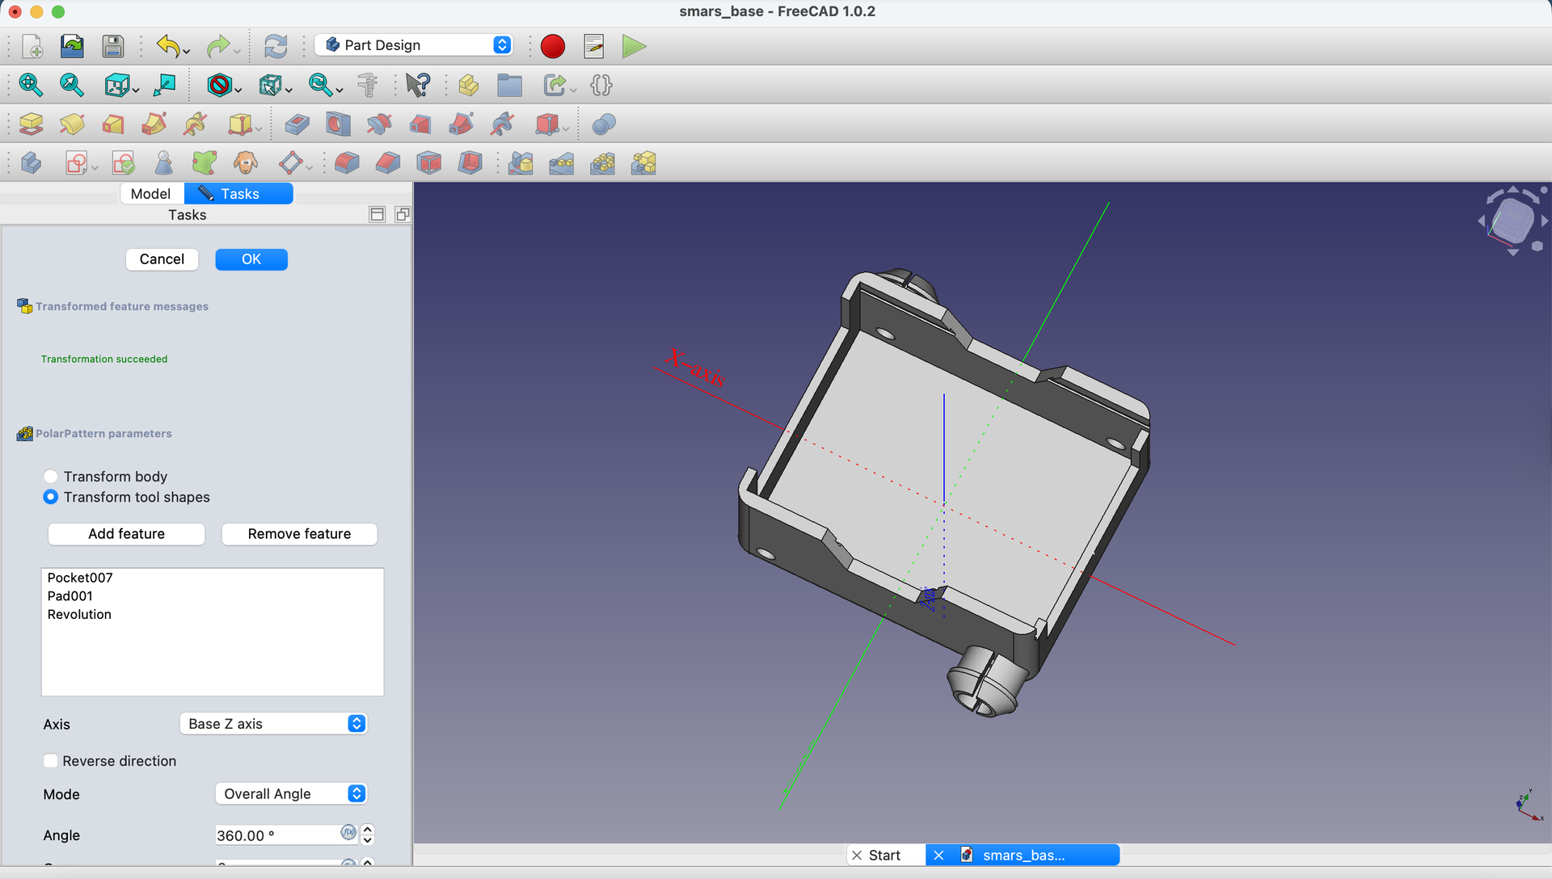Open the Undo history dropdown arrow
Screen dimensions: 1552x879
tap(187, 52)
